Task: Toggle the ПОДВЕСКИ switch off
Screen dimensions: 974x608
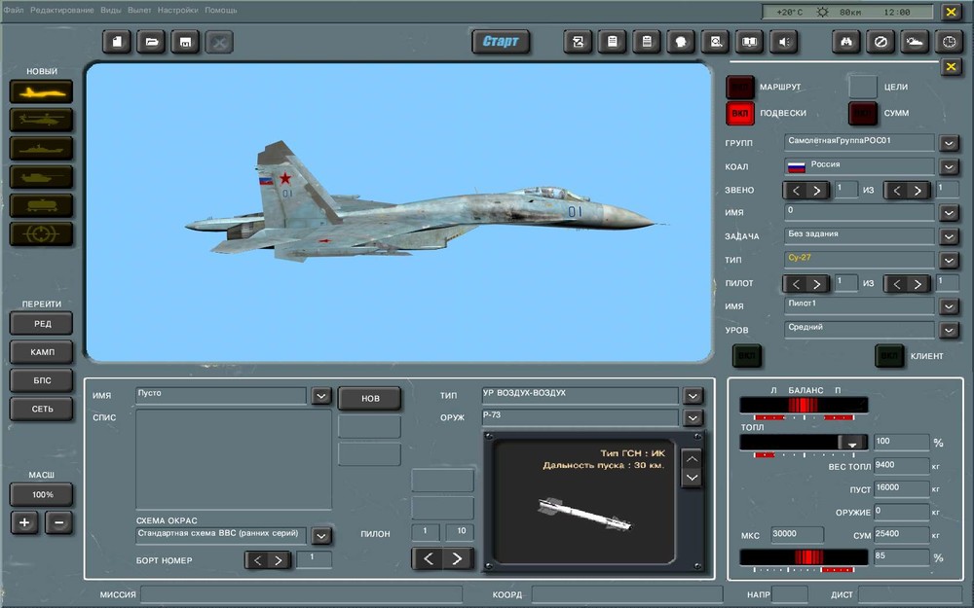Action: [x=740, y=113]
